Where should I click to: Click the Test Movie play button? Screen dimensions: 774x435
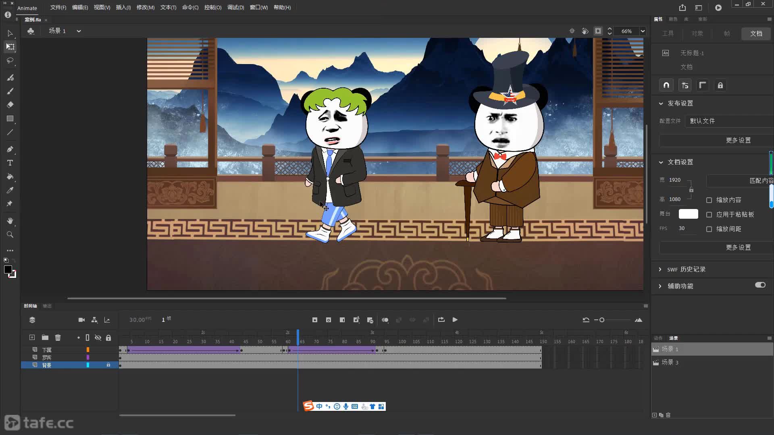718,8
